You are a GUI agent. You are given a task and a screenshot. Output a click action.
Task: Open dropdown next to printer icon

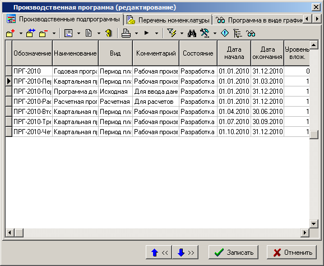pyautogui.click(x=136, y=33)
